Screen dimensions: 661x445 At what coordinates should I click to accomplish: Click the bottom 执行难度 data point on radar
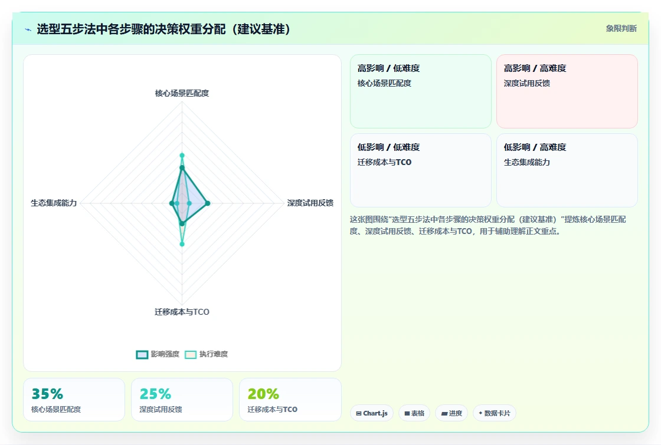pyautogui.click(x=182, y=244)
